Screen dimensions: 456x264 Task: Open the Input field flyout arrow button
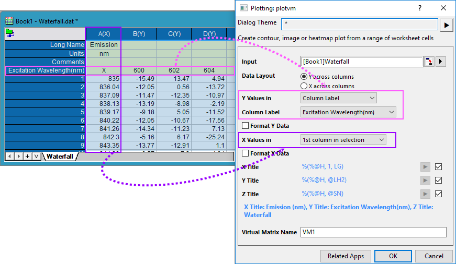(440, 62)
